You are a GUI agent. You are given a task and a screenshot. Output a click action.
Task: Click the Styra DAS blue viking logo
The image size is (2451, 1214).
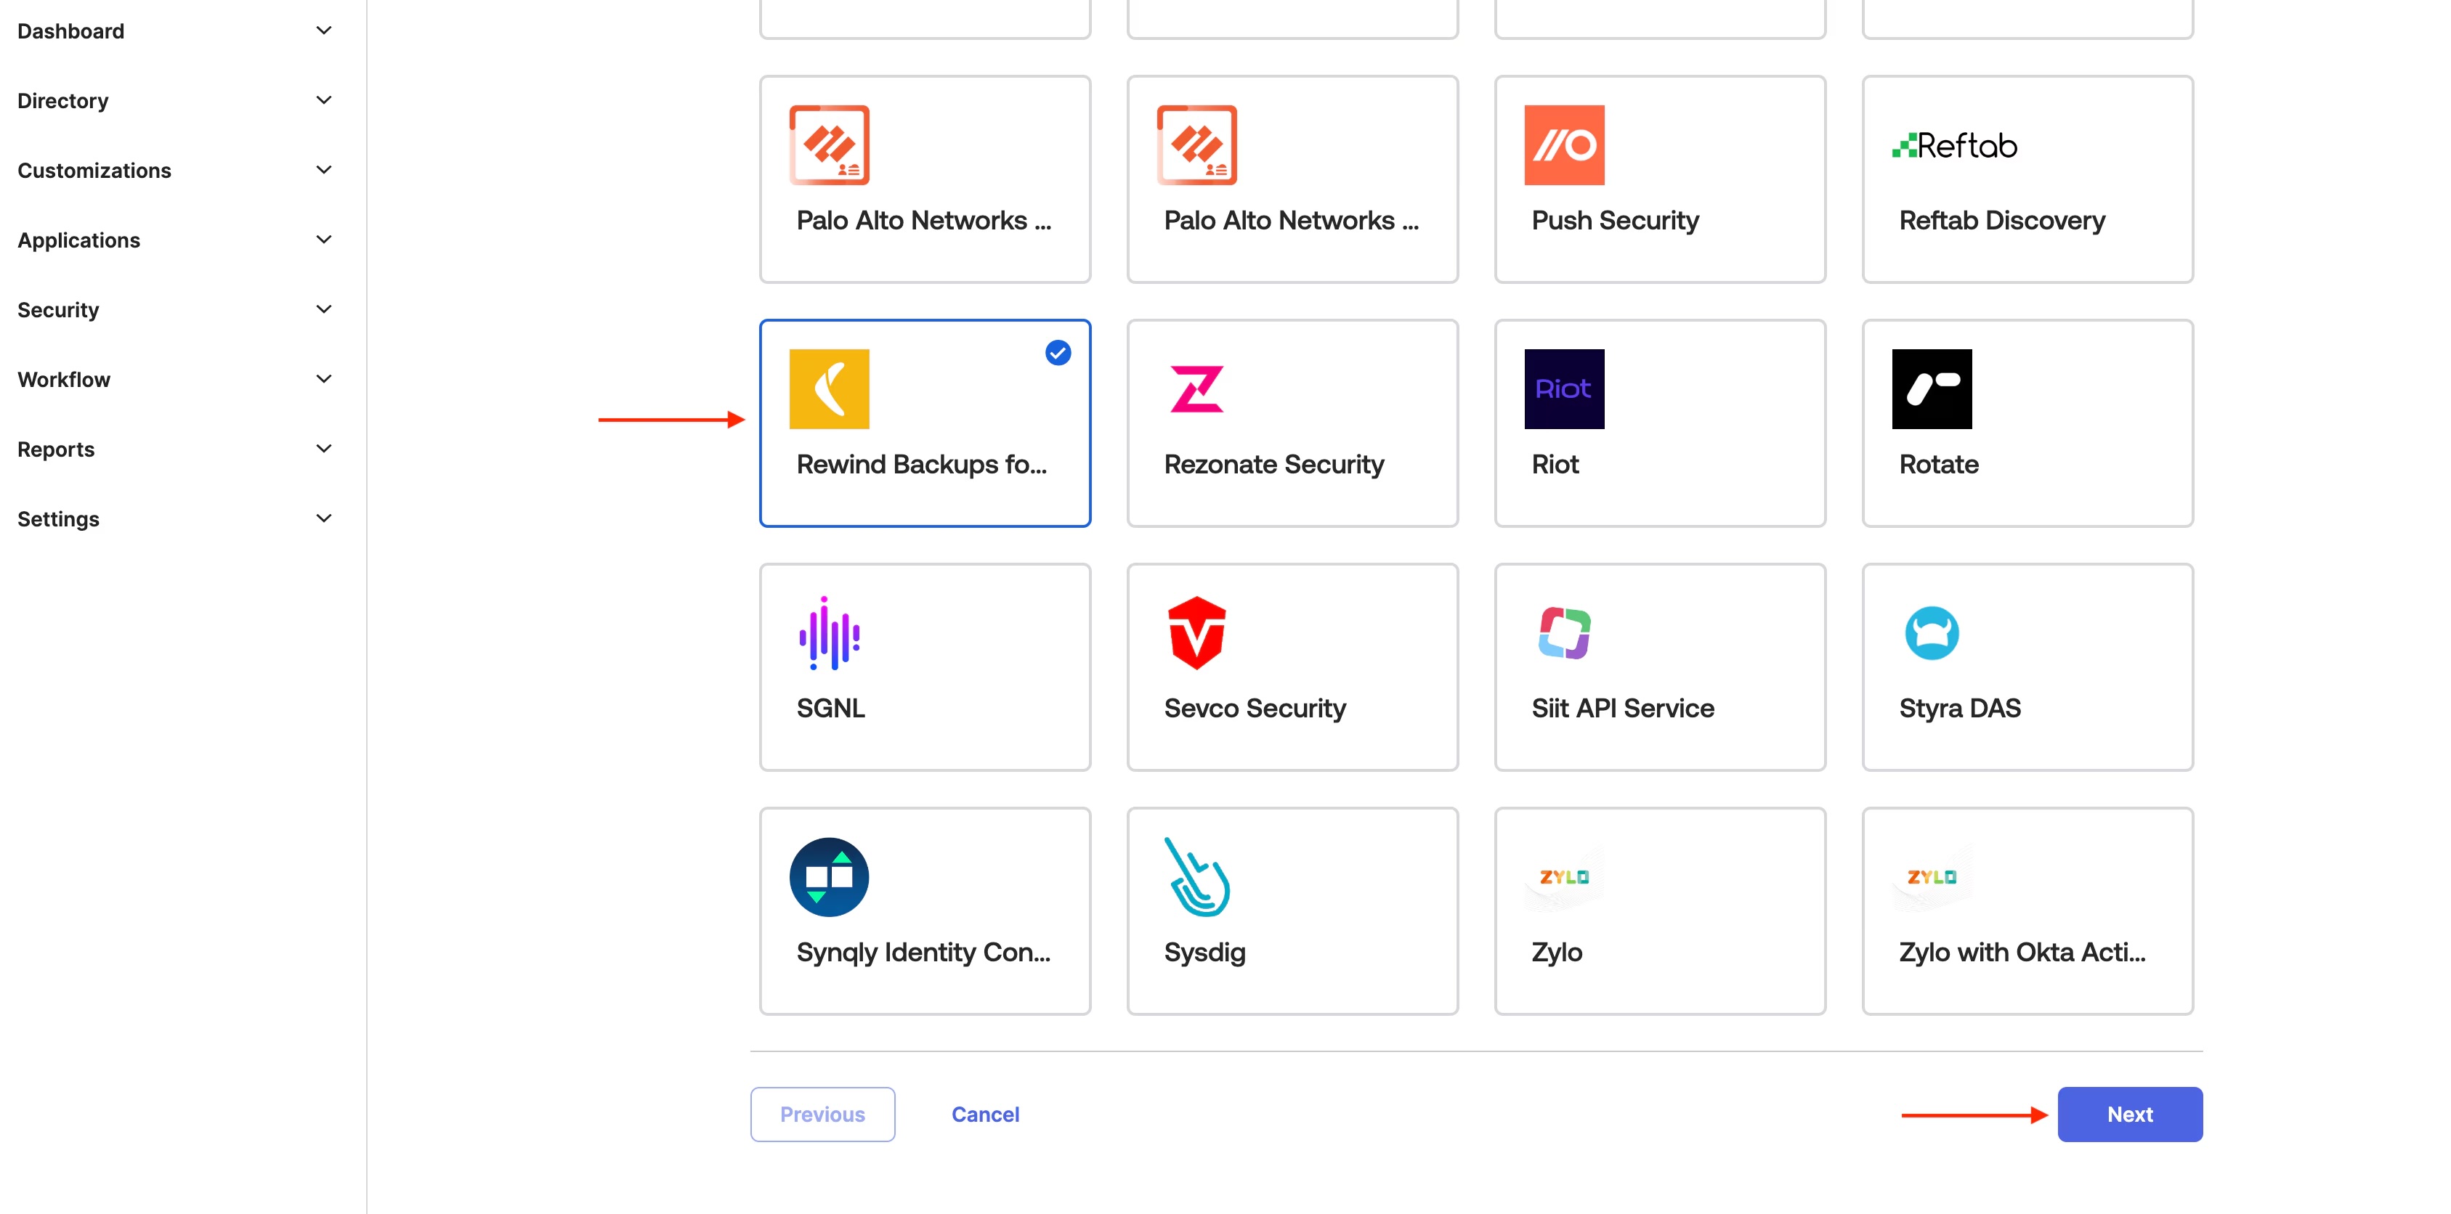coord(1932,633)
